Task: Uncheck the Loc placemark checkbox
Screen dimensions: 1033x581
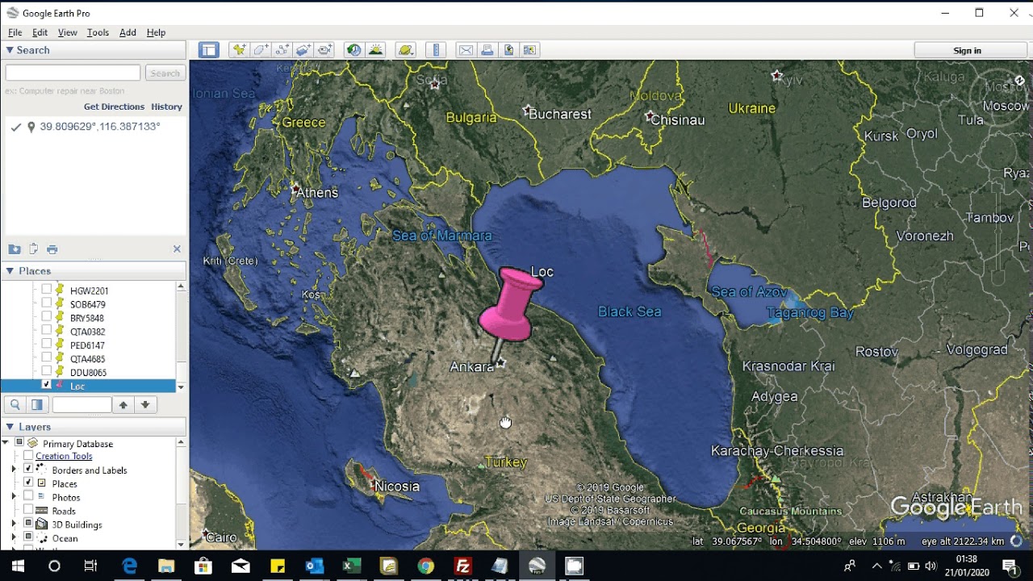Action: 47,385
